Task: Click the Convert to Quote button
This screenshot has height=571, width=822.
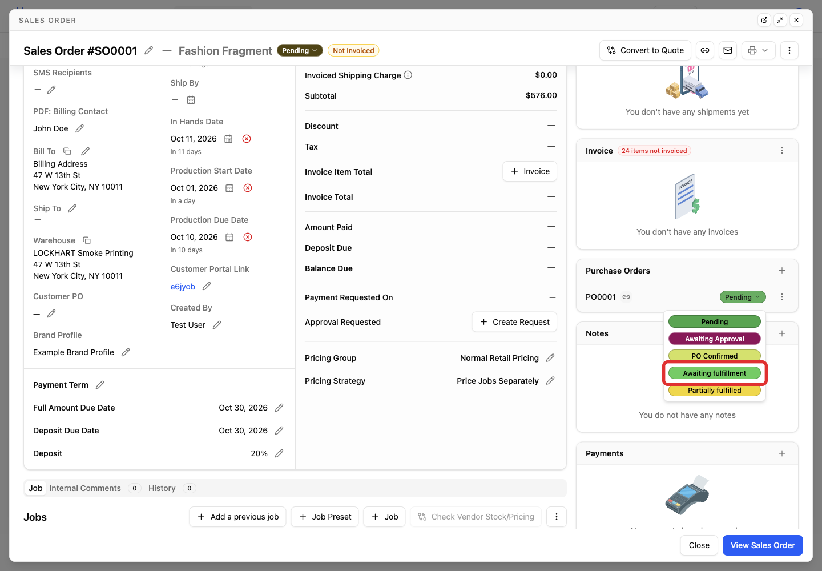Action: tap(646, 50)
